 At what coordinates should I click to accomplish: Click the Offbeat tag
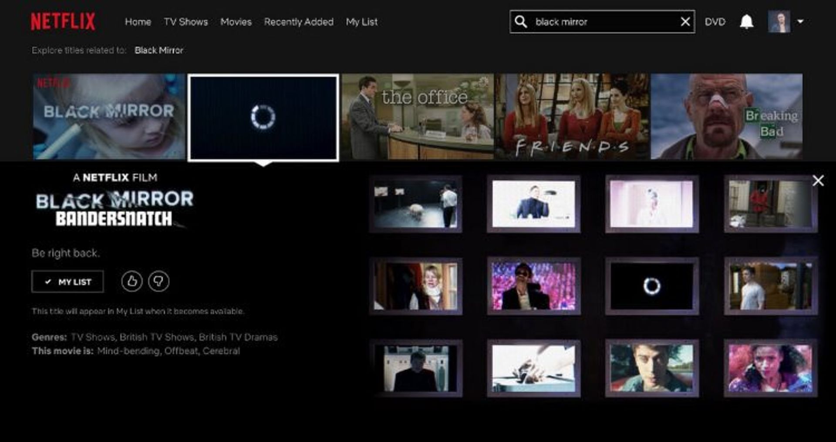click(x=181, y=351)
